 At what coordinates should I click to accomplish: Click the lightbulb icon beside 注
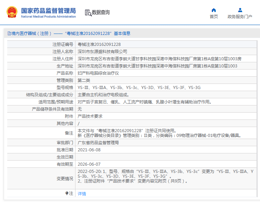(x=67, y=193)
